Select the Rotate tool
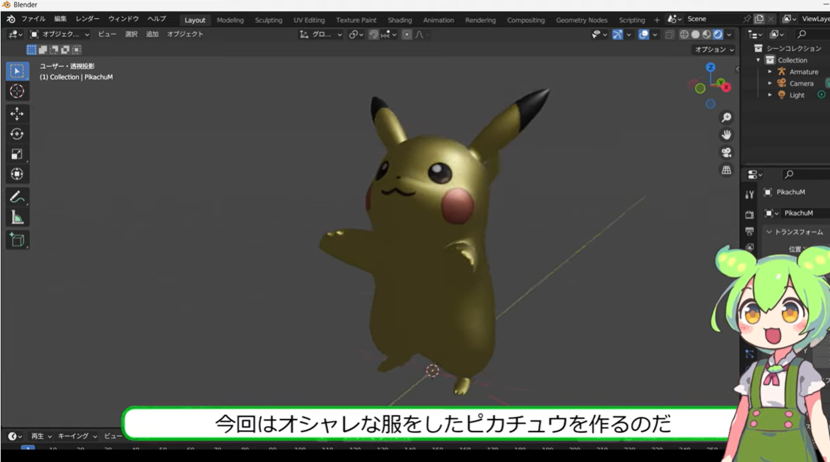This screenshot has width=830, height=462. 17,134
